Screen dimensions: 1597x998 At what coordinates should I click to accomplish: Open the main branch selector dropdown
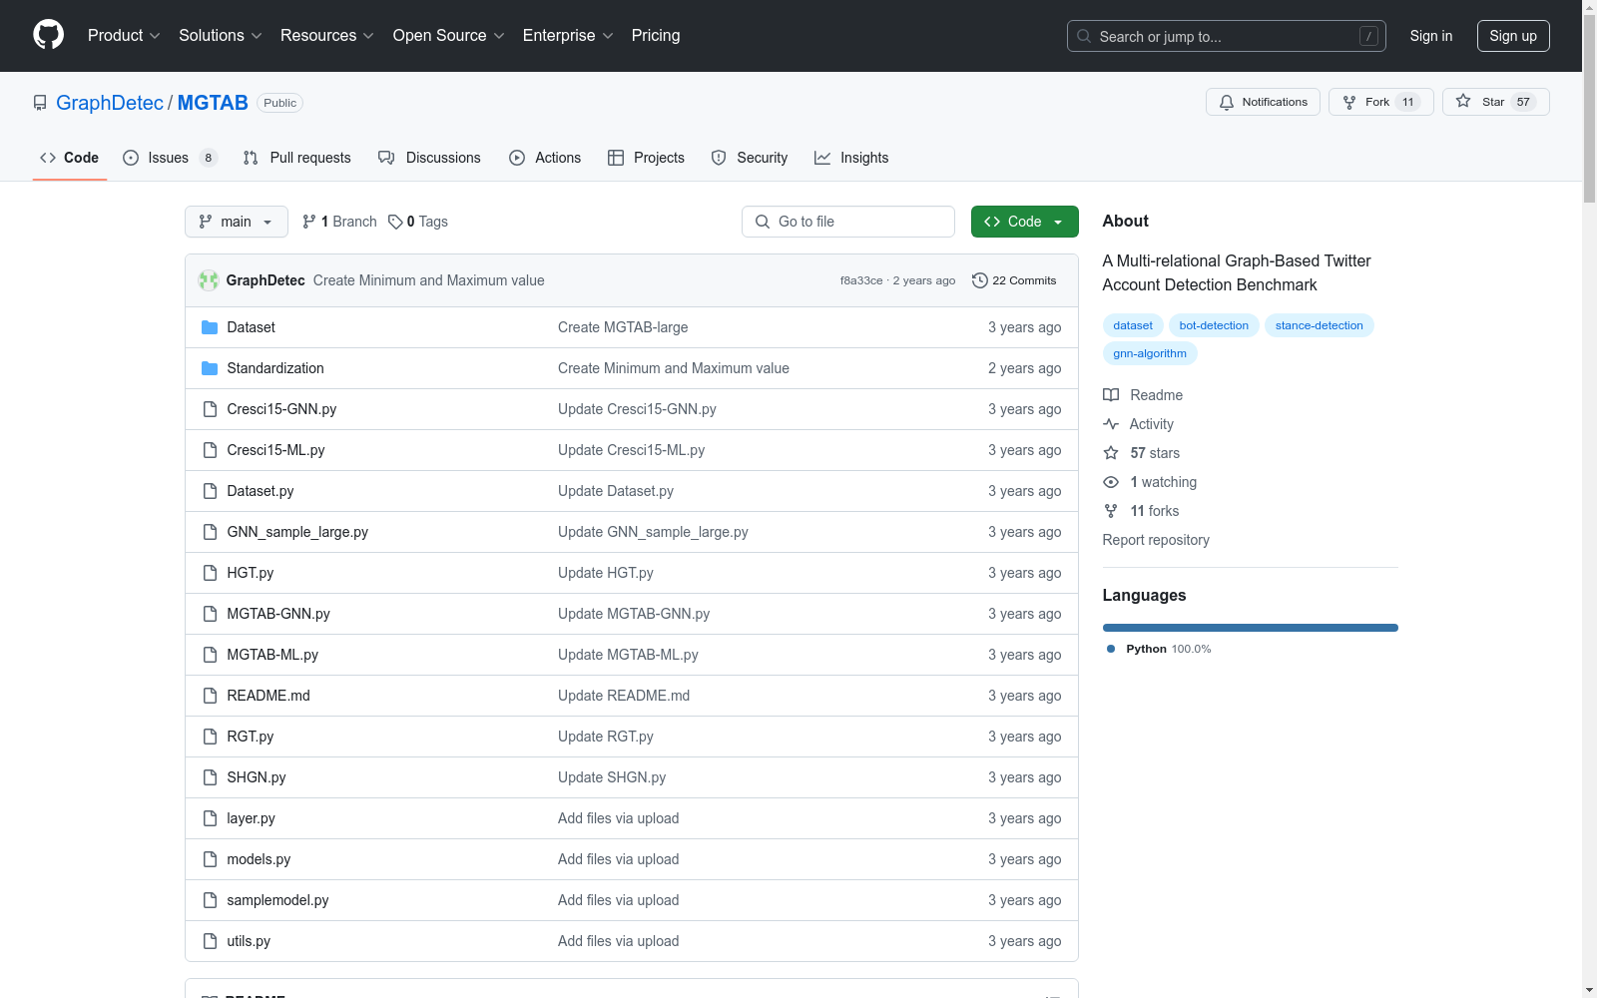click(x=237, y=222)
